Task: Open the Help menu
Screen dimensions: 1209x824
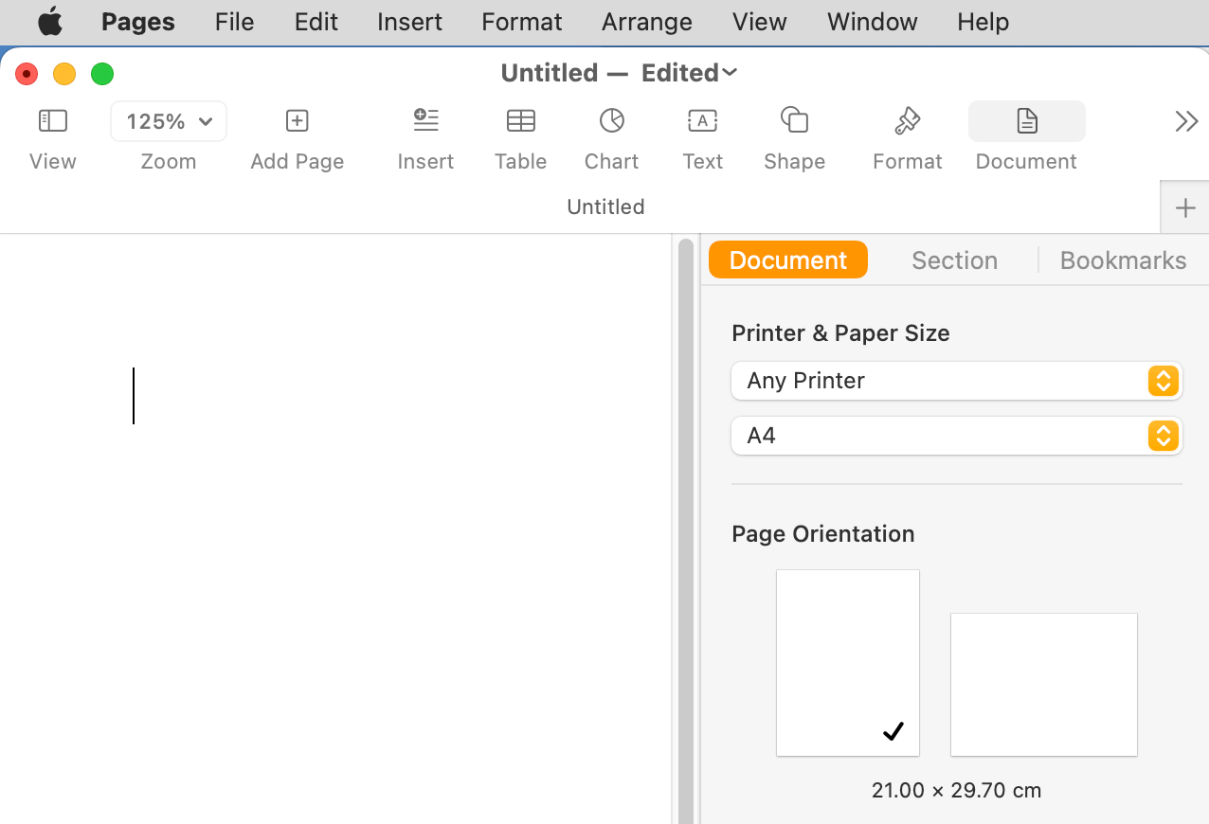Action: (x=983, y=22)
